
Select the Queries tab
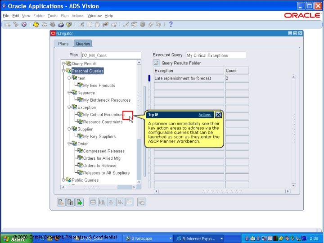83,44
